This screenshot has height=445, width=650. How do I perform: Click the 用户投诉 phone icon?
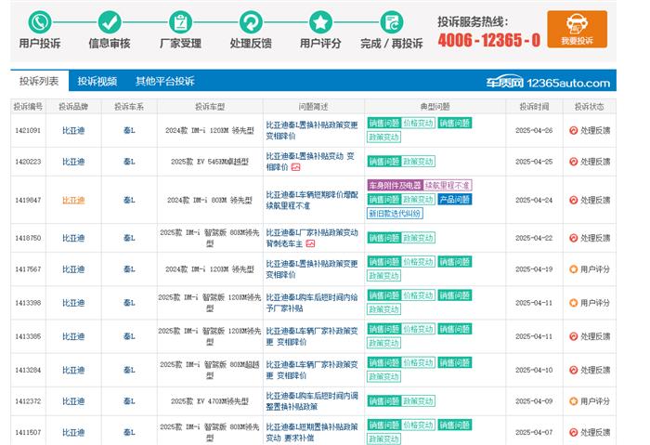point(40,22)
